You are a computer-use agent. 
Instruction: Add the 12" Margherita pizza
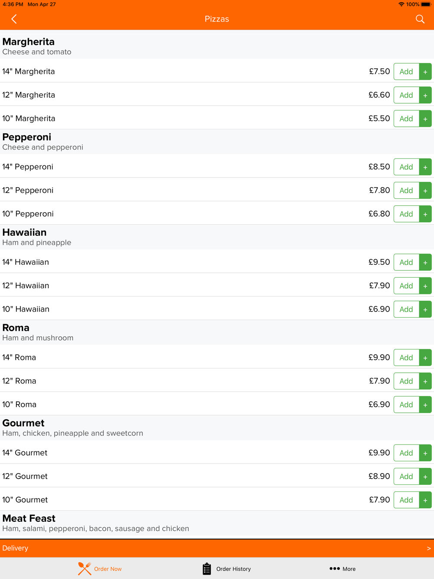point(406,95)
